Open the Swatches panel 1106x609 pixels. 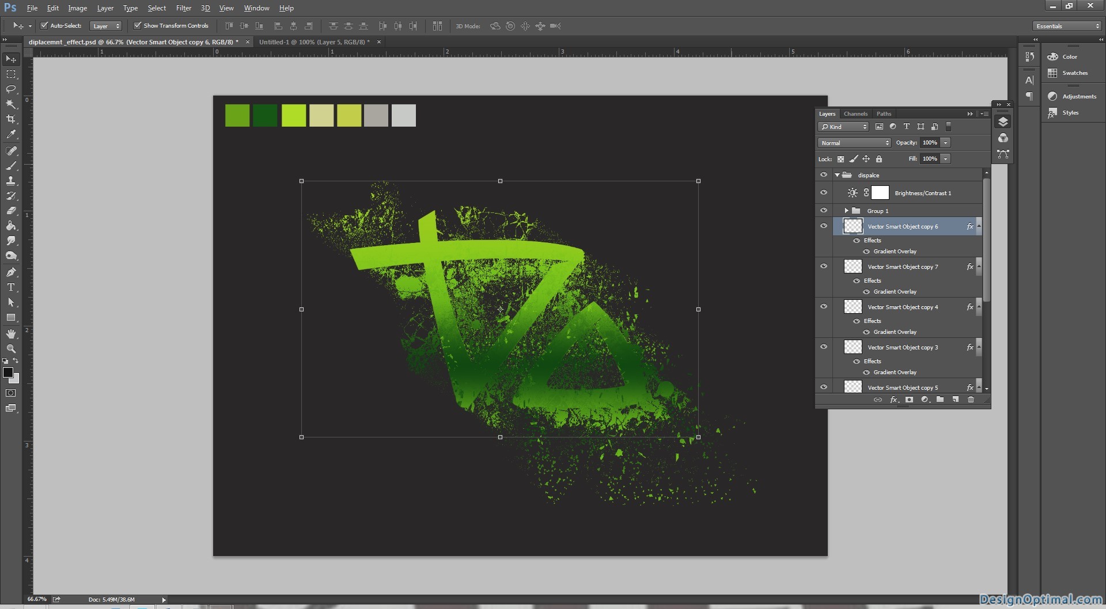(1075, 73)
